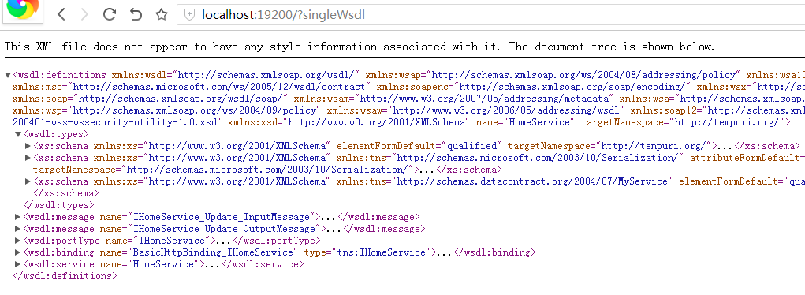Expand the BasicHttpBinding_IHomeService binding node
This screenshot has height=295, width=805.
[x=18, y=252]
